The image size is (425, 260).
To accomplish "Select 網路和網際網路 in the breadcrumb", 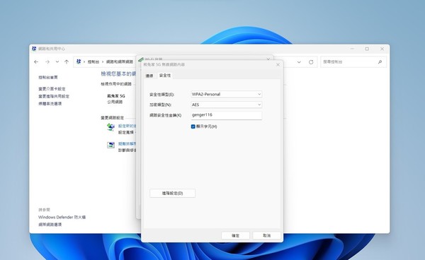I will click(x=120, y=62).
